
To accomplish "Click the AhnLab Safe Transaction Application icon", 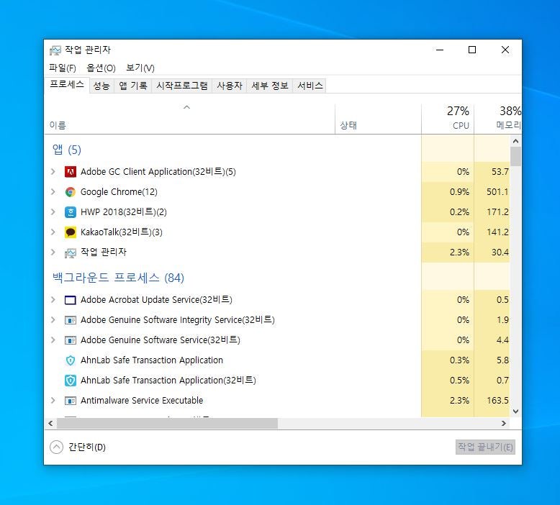I will click(x=71, y=360).
